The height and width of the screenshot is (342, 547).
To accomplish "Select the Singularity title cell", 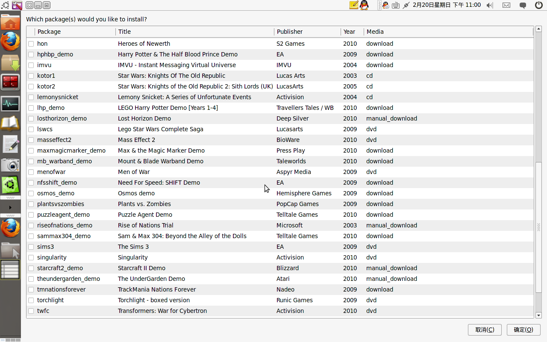I will 133,257.
